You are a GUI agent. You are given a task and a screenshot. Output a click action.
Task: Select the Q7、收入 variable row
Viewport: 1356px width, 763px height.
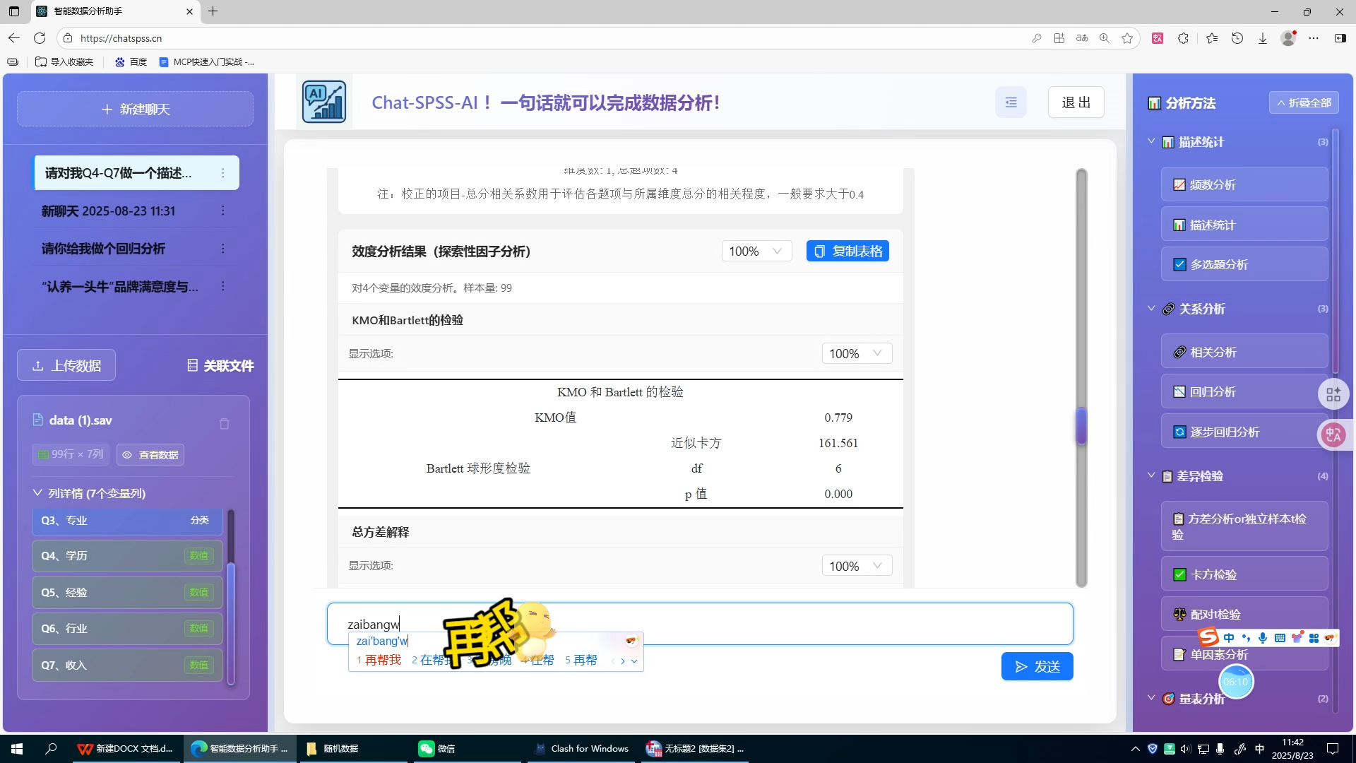point(127,665)
